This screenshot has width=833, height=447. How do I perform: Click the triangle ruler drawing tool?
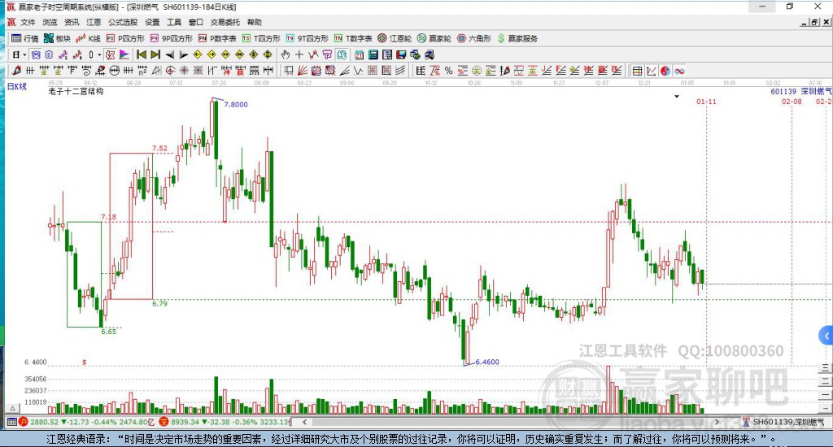click(x=157, y=71)
